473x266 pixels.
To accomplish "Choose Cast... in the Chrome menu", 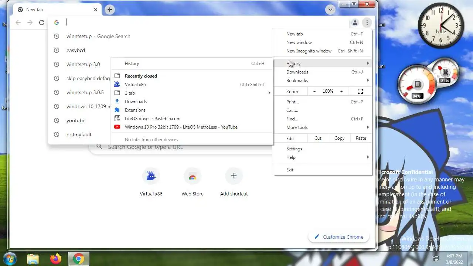I will click(x=322, y=110).
